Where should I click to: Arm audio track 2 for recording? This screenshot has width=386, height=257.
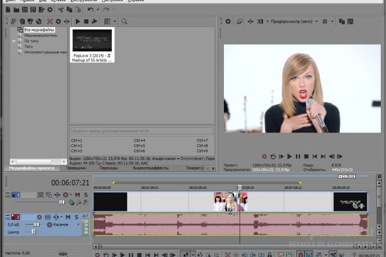pyautogui.click(x=39, y=217)
